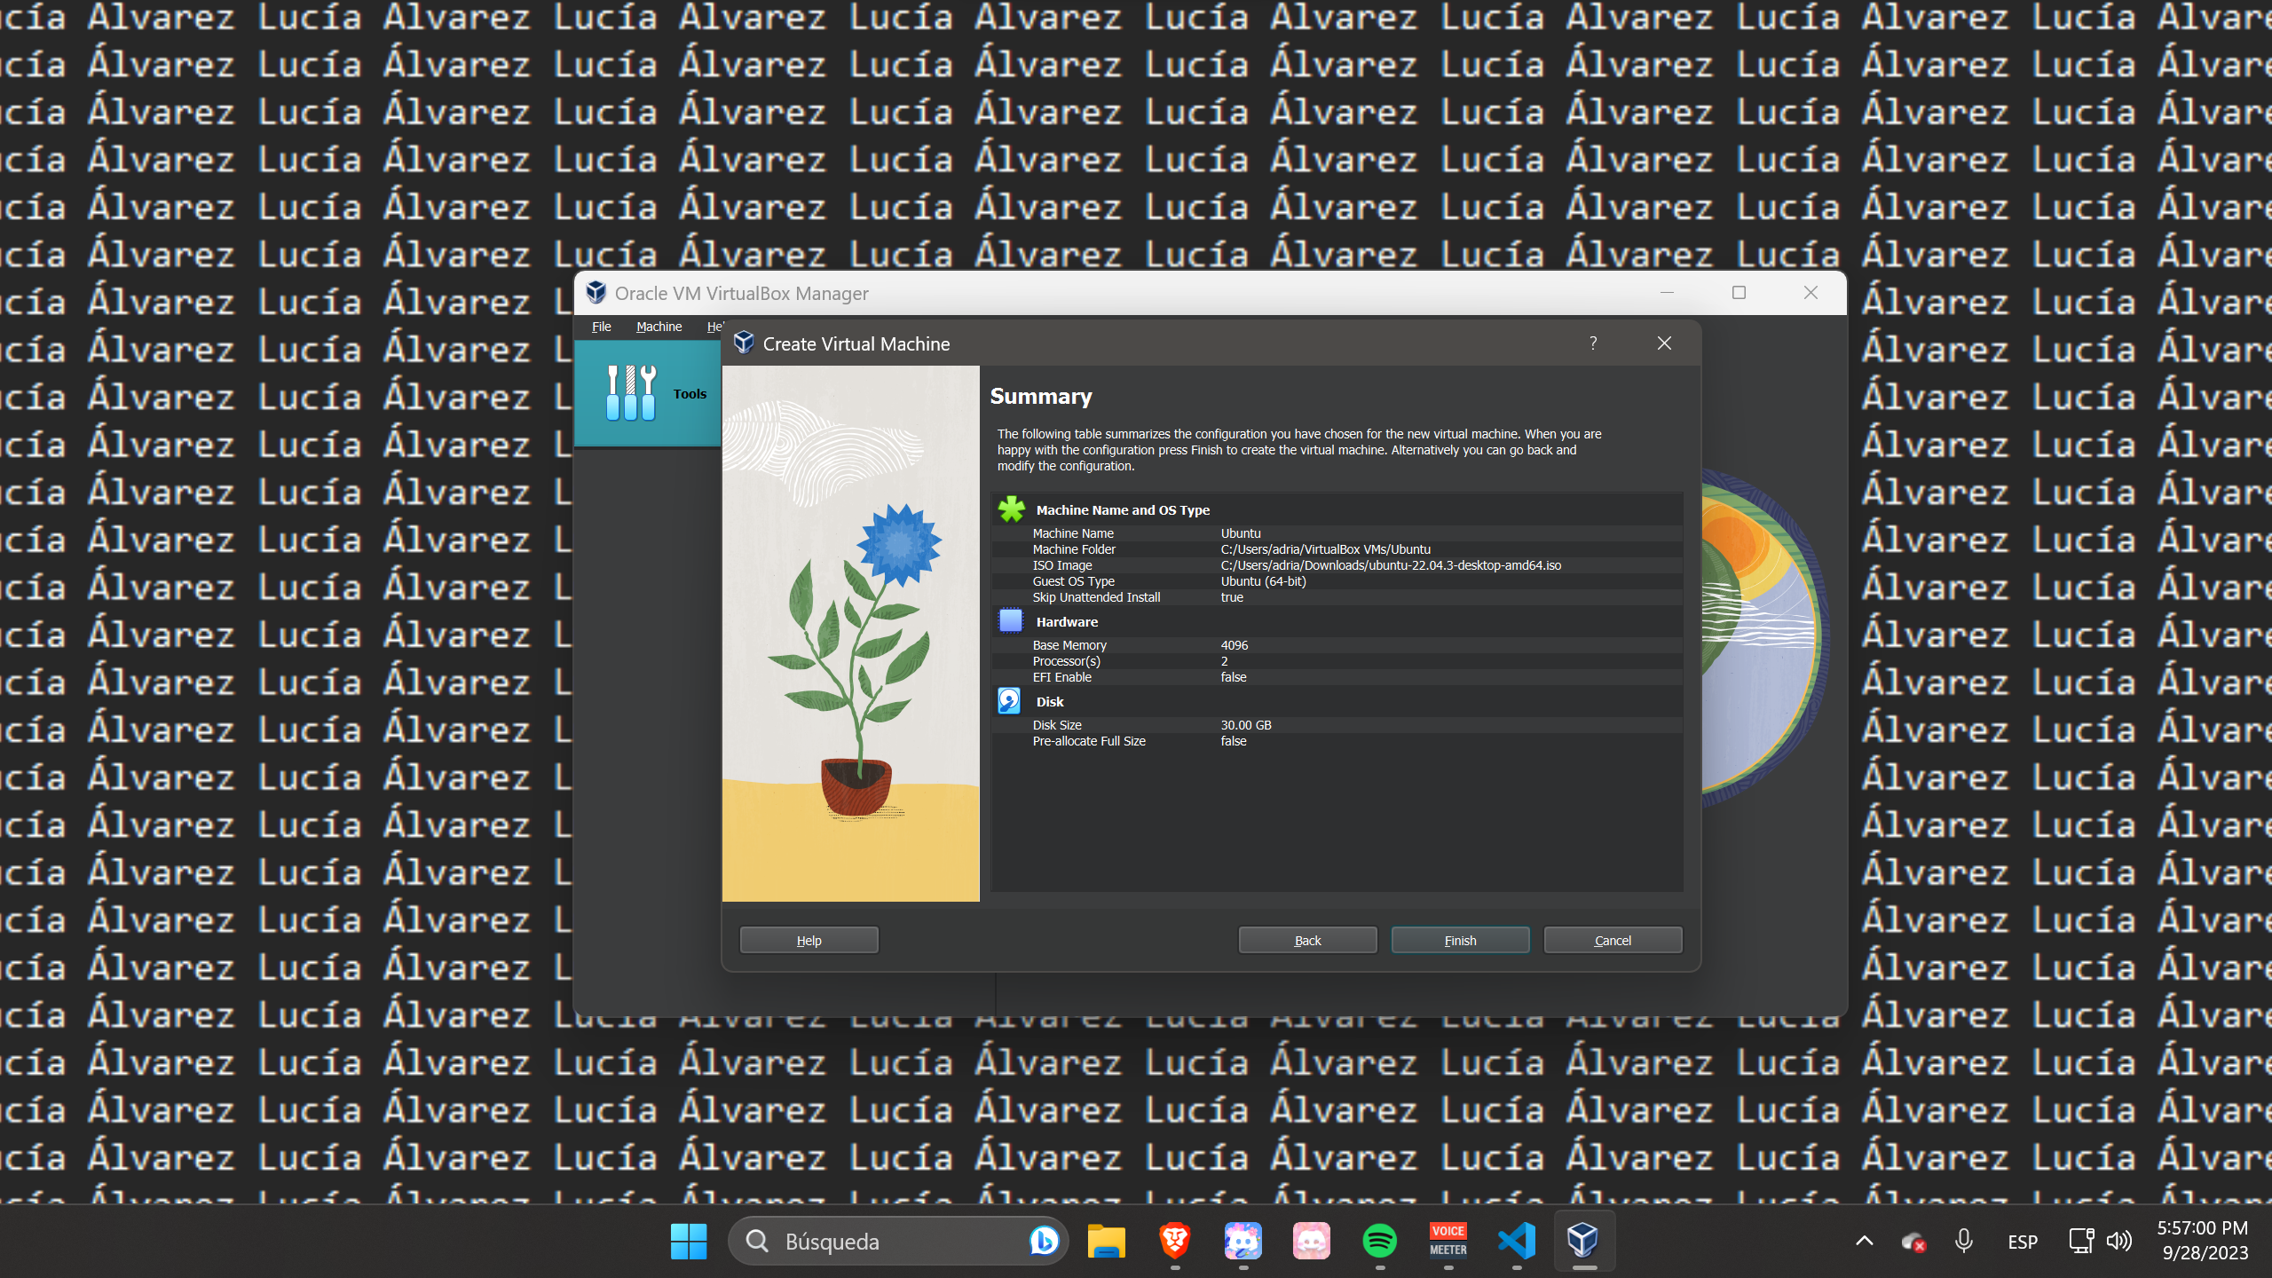Click the Disk icon in summary table
This screenshot has height=1278, width=2272.
coord(1009,701)
